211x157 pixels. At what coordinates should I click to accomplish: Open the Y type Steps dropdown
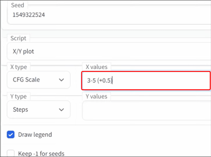click(x=39, y=109)
